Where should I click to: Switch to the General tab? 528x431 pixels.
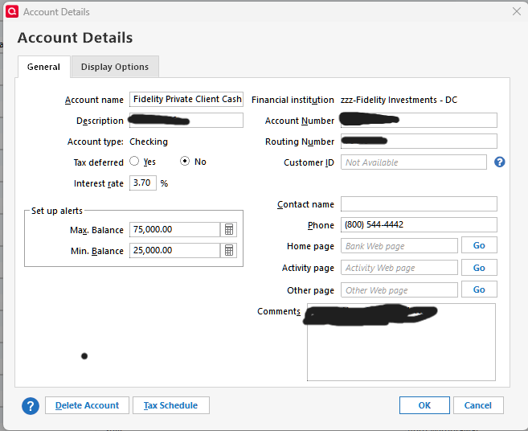point(43,67)
